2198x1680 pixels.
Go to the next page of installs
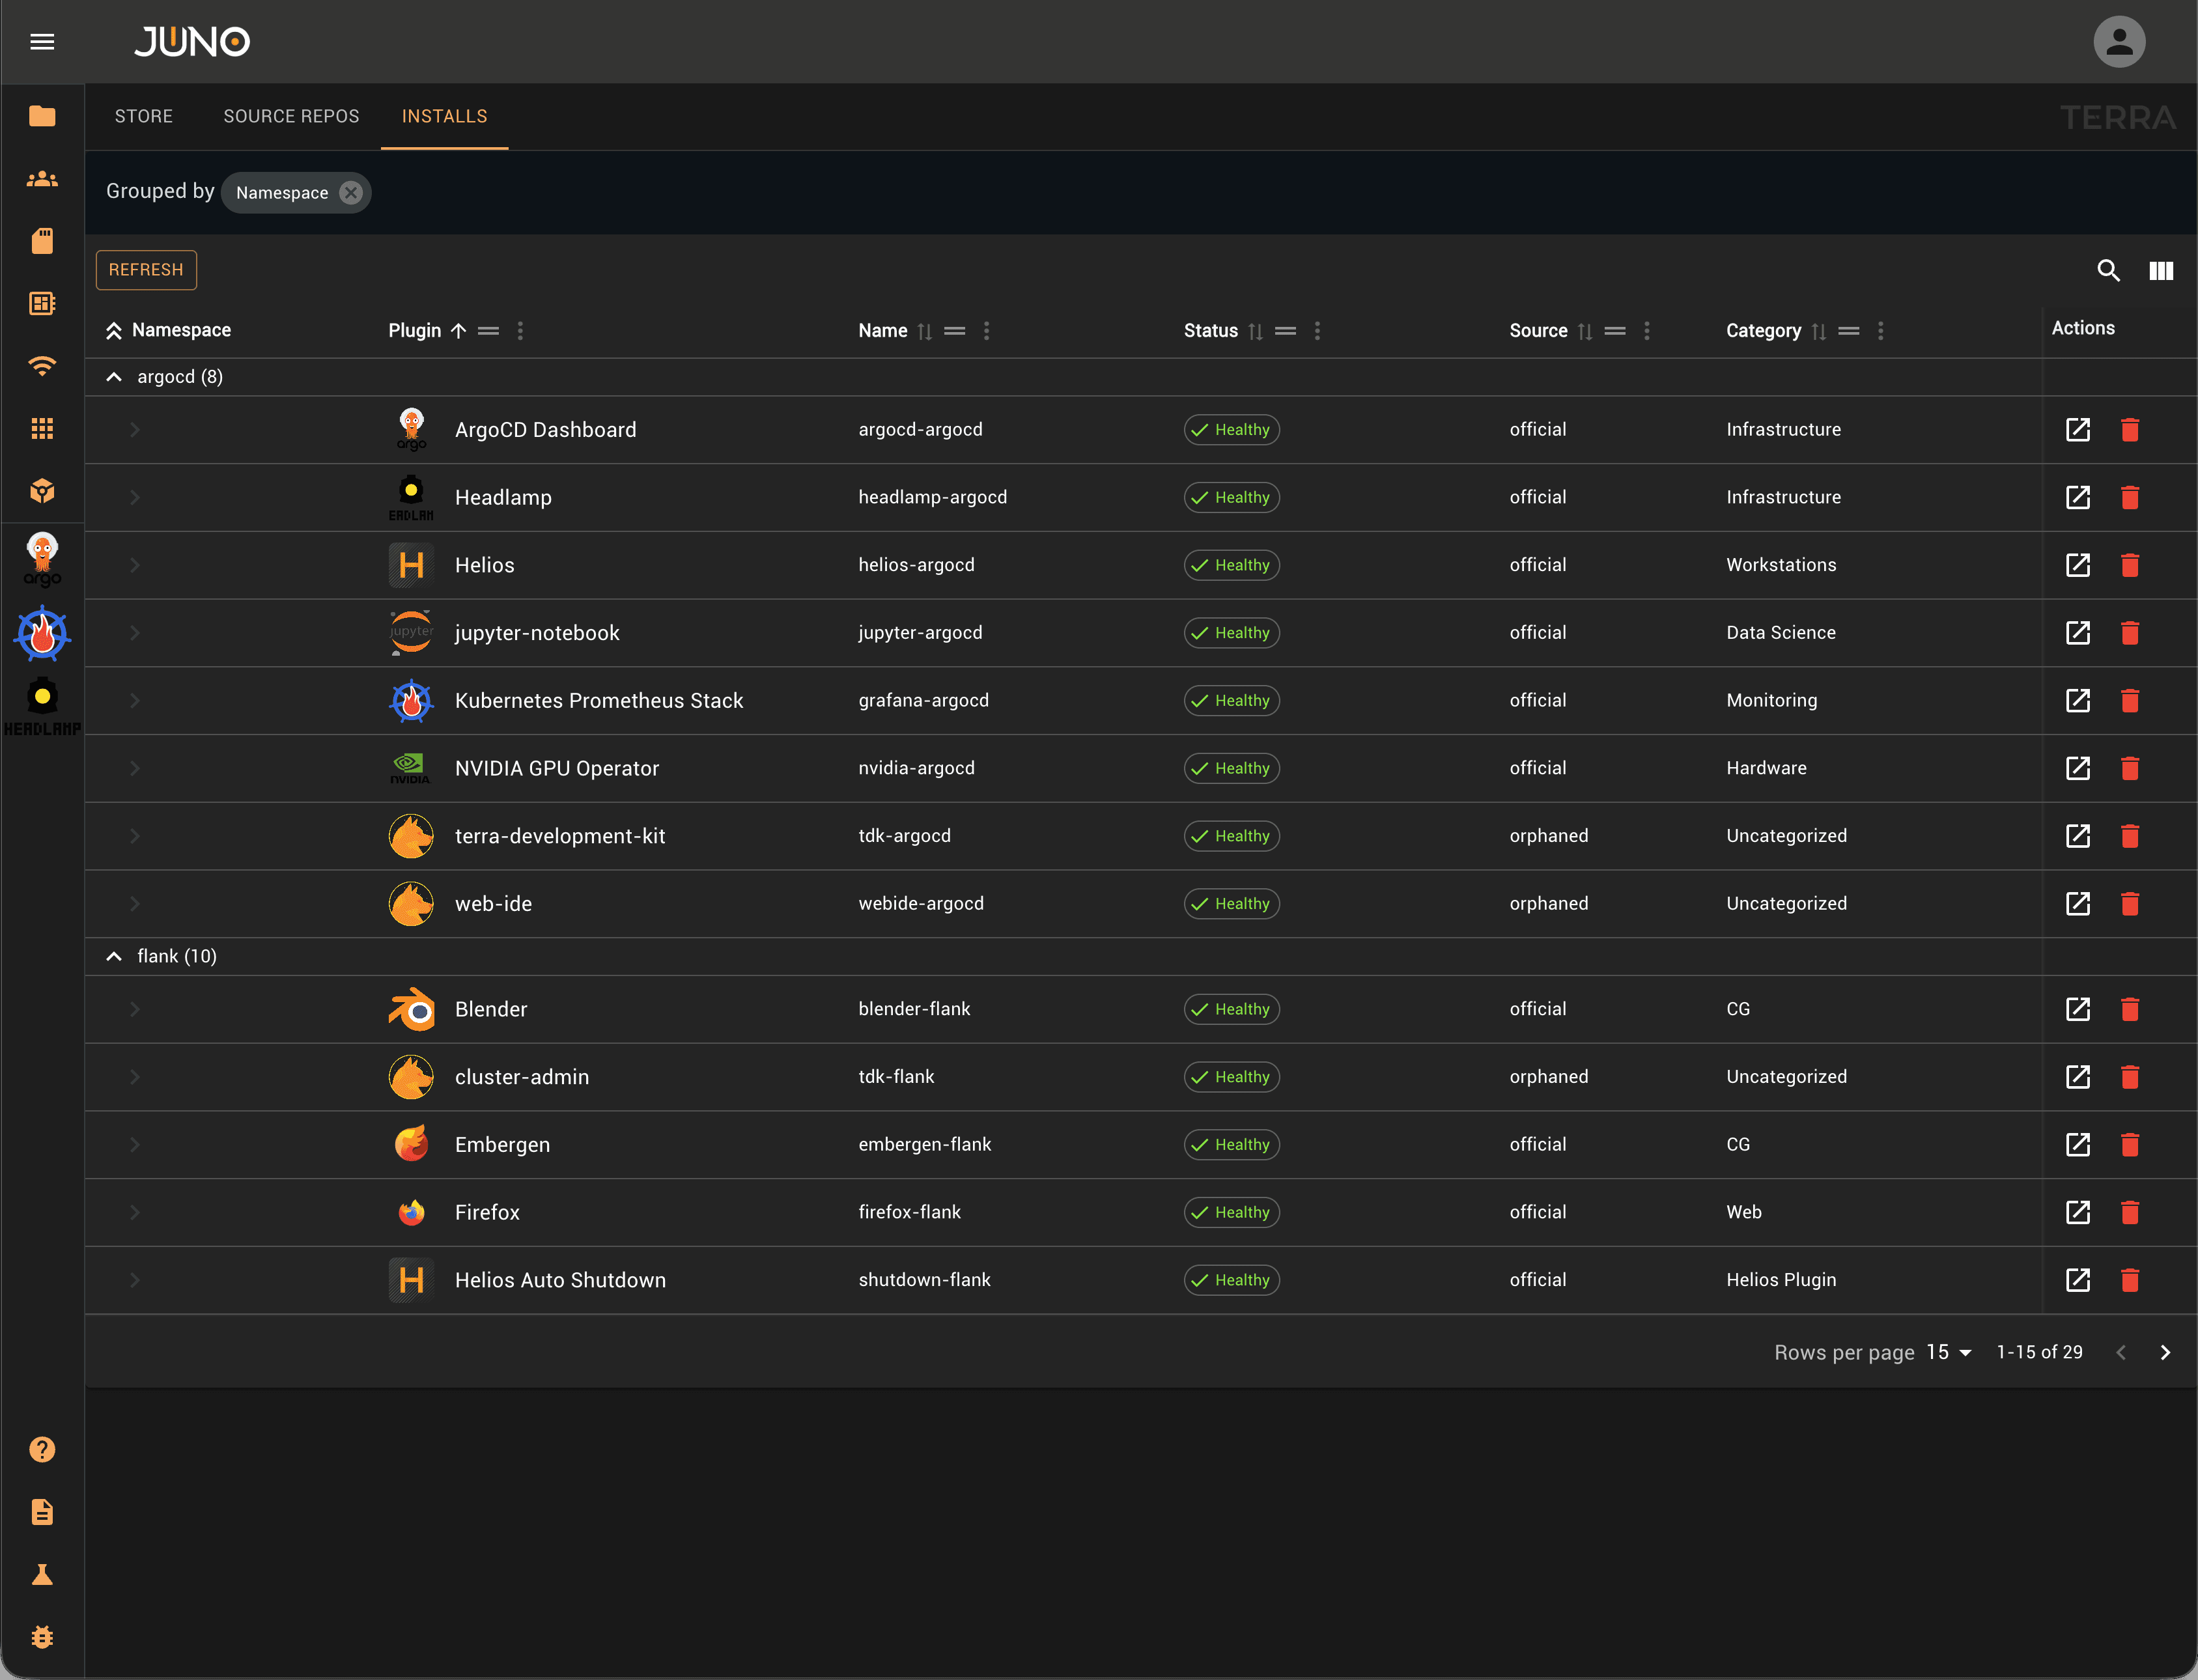click(x=2165, y=1352)
